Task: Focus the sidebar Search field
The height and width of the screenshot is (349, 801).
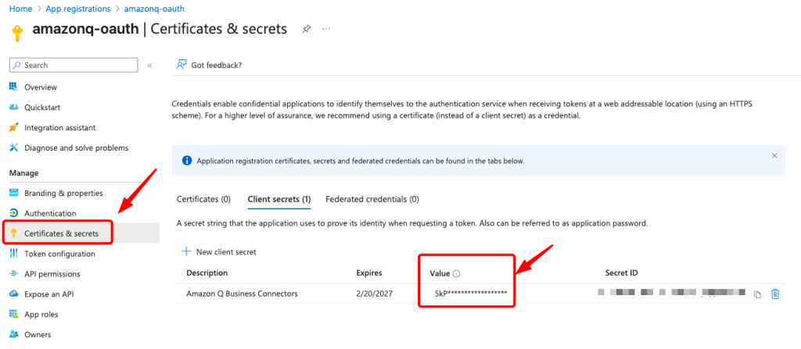Action: point(77,66)
